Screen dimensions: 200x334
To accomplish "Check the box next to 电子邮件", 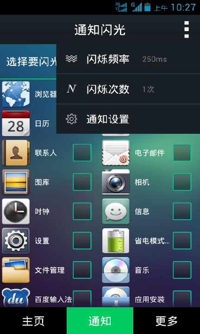I will (x=182, y=153).
